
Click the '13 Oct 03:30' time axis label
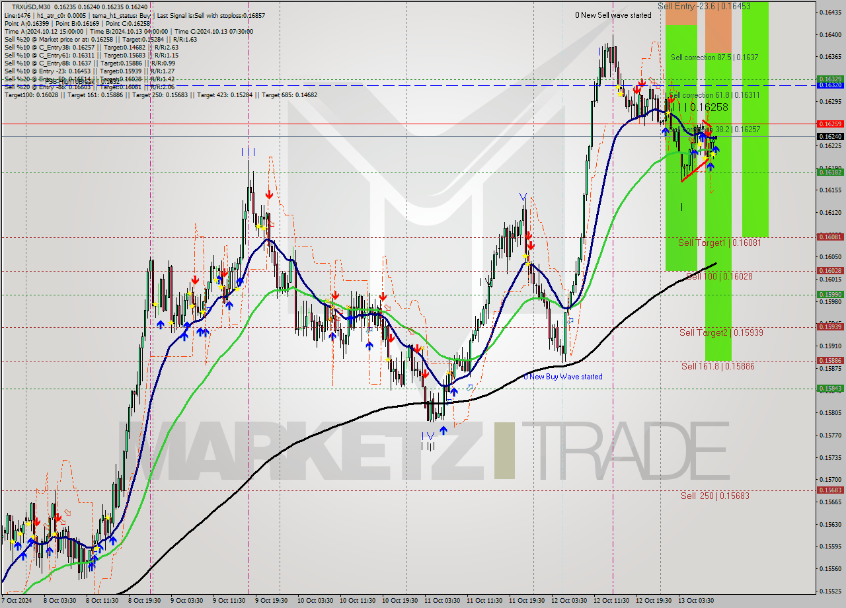pyautogui.click(x=697, y=601)
